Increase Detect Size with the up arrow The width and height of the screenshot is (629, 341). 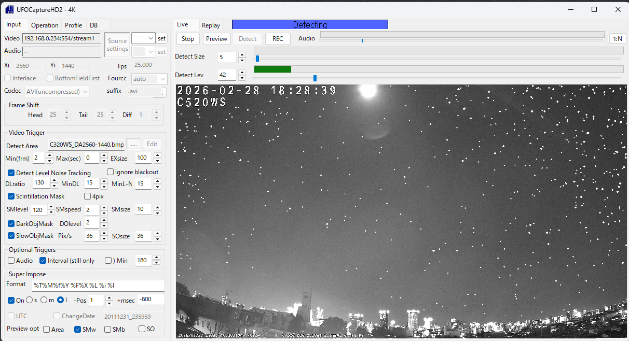point(242,54)
